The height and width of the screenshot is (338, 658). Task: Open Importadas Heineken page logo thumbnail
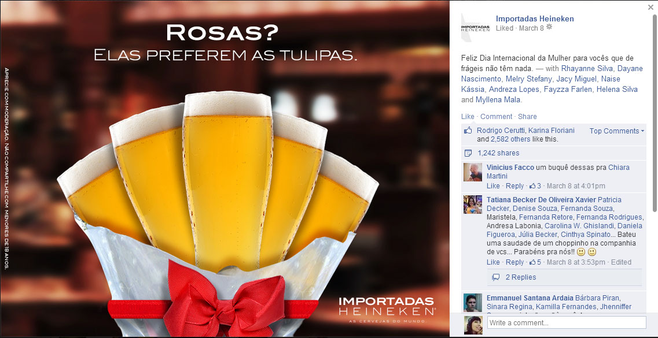475,28
